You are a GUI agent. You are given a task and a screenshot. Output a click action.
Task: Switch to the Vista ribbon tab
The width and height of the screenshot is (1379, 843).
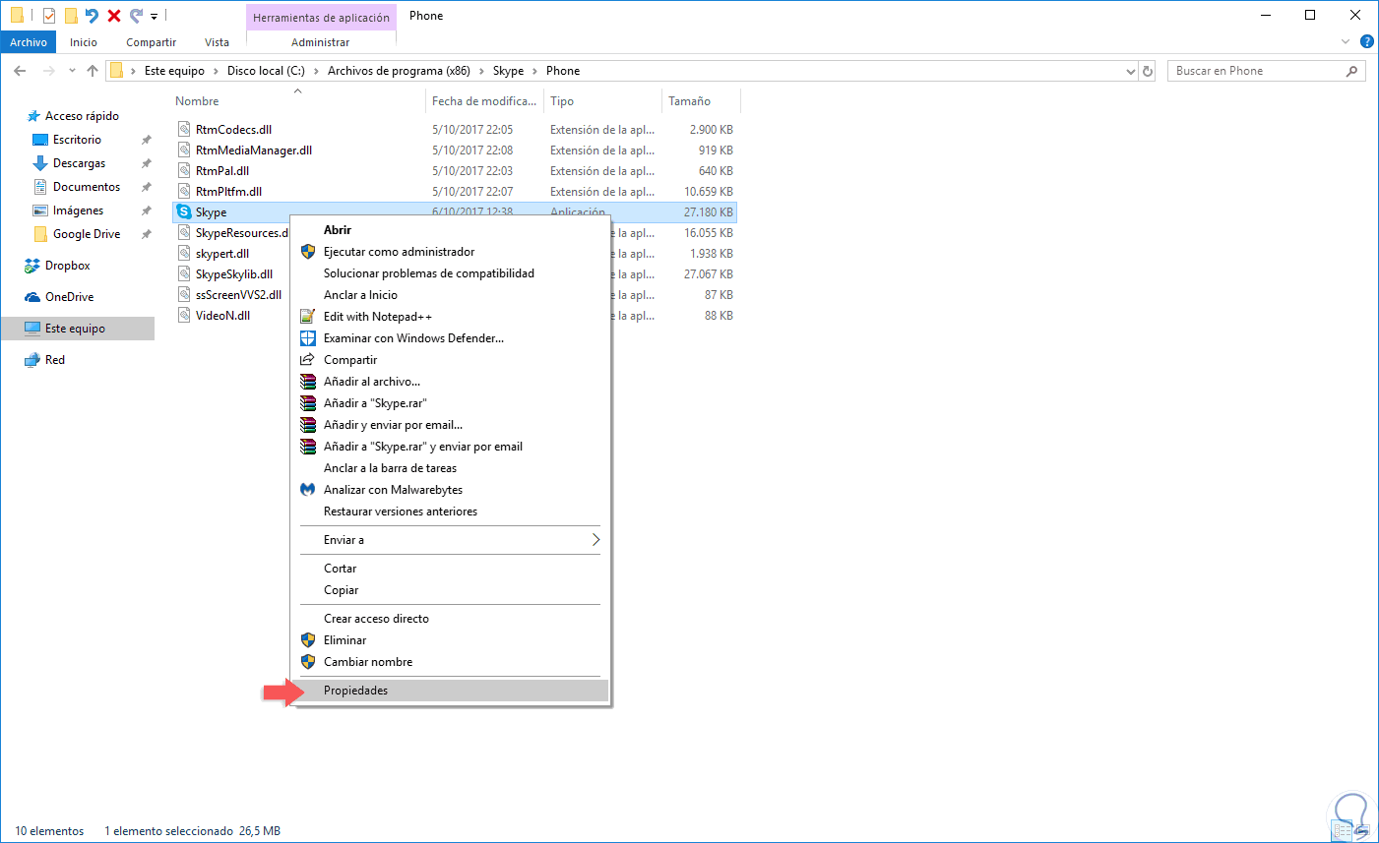[217, 42]
